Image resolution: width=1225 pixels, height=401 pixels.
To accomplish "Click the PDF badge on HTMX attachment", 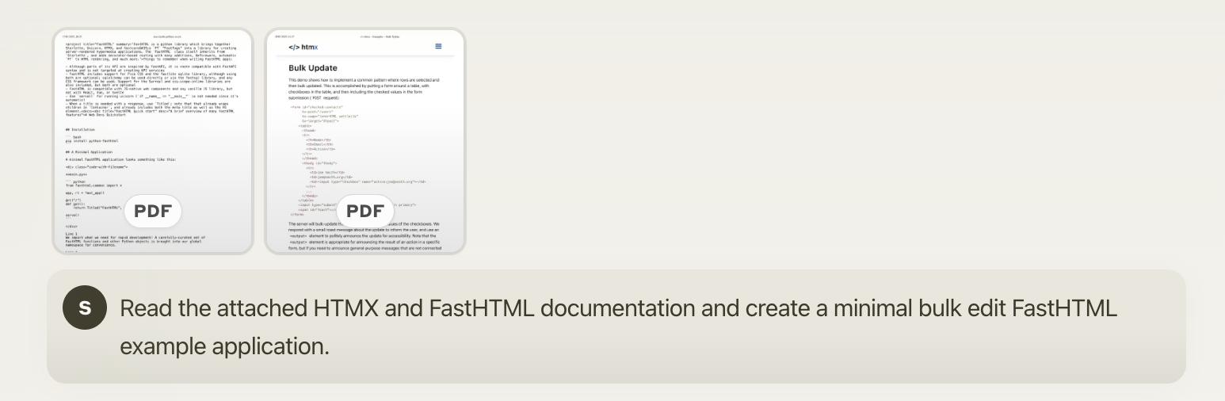I will coord(364,212).
